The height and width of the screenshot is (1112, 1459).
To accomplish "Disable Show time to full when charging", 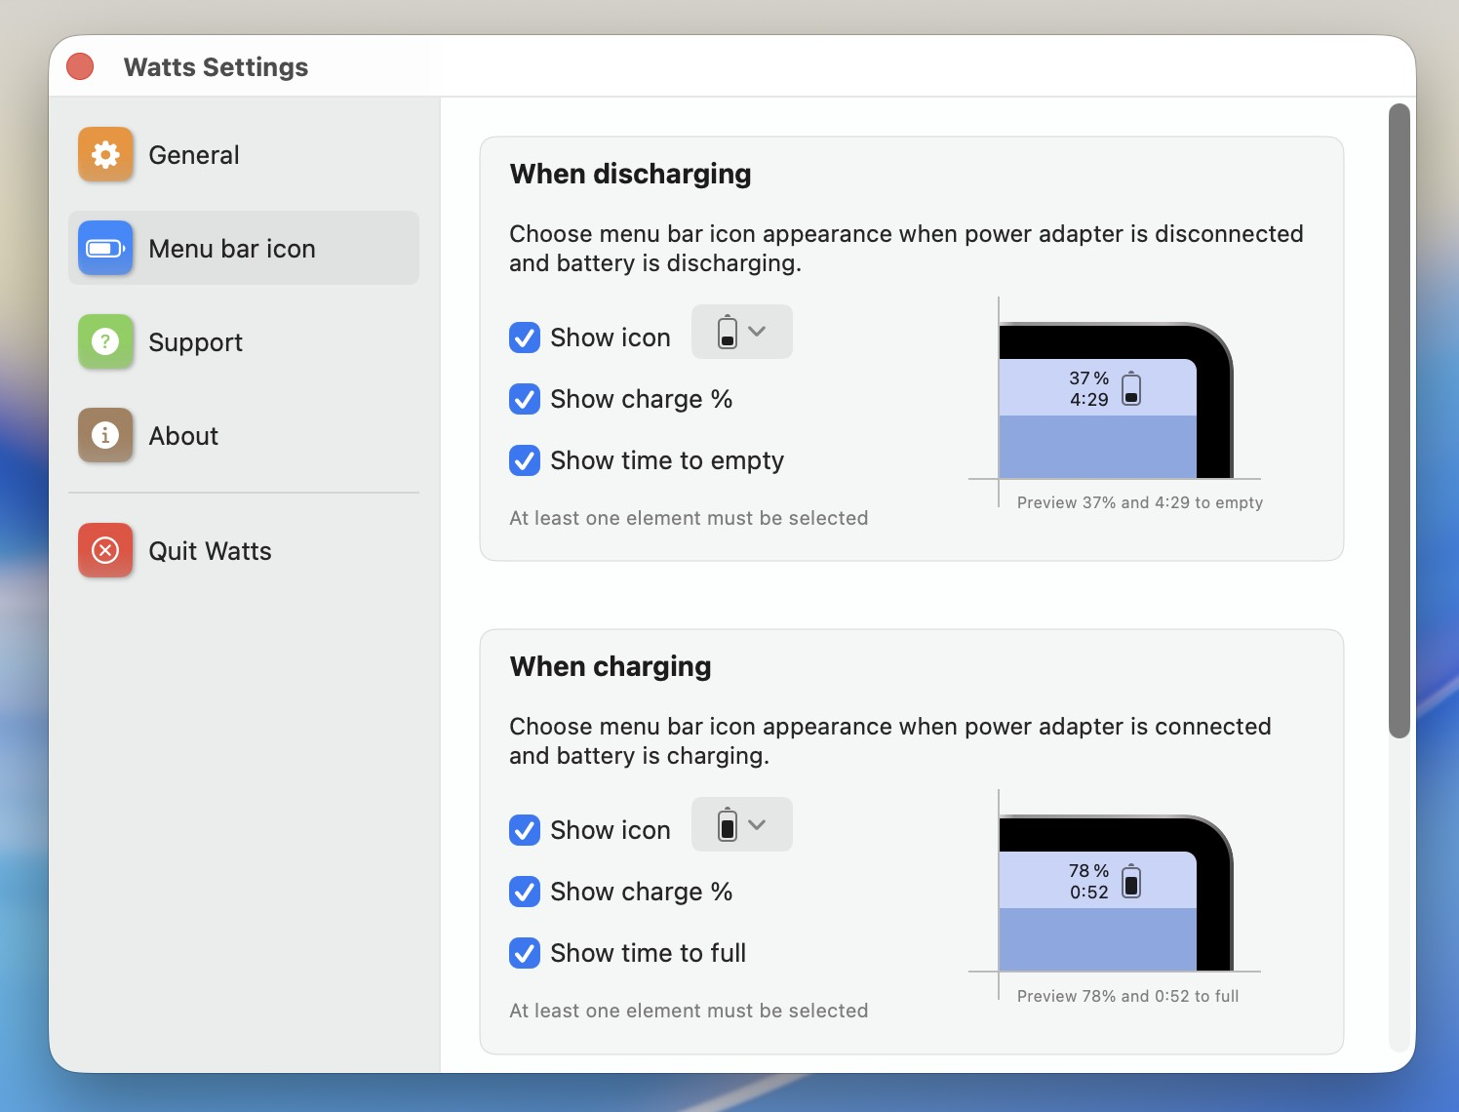I will (x=525, y=953).
